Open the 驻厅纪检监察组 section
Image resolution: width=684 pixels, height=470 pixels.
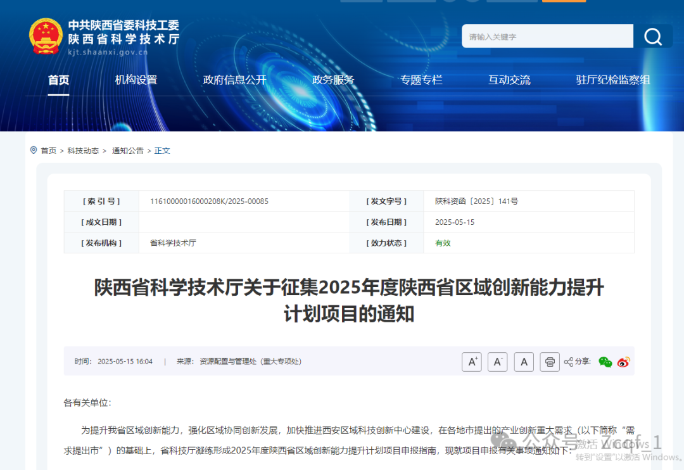612,80
